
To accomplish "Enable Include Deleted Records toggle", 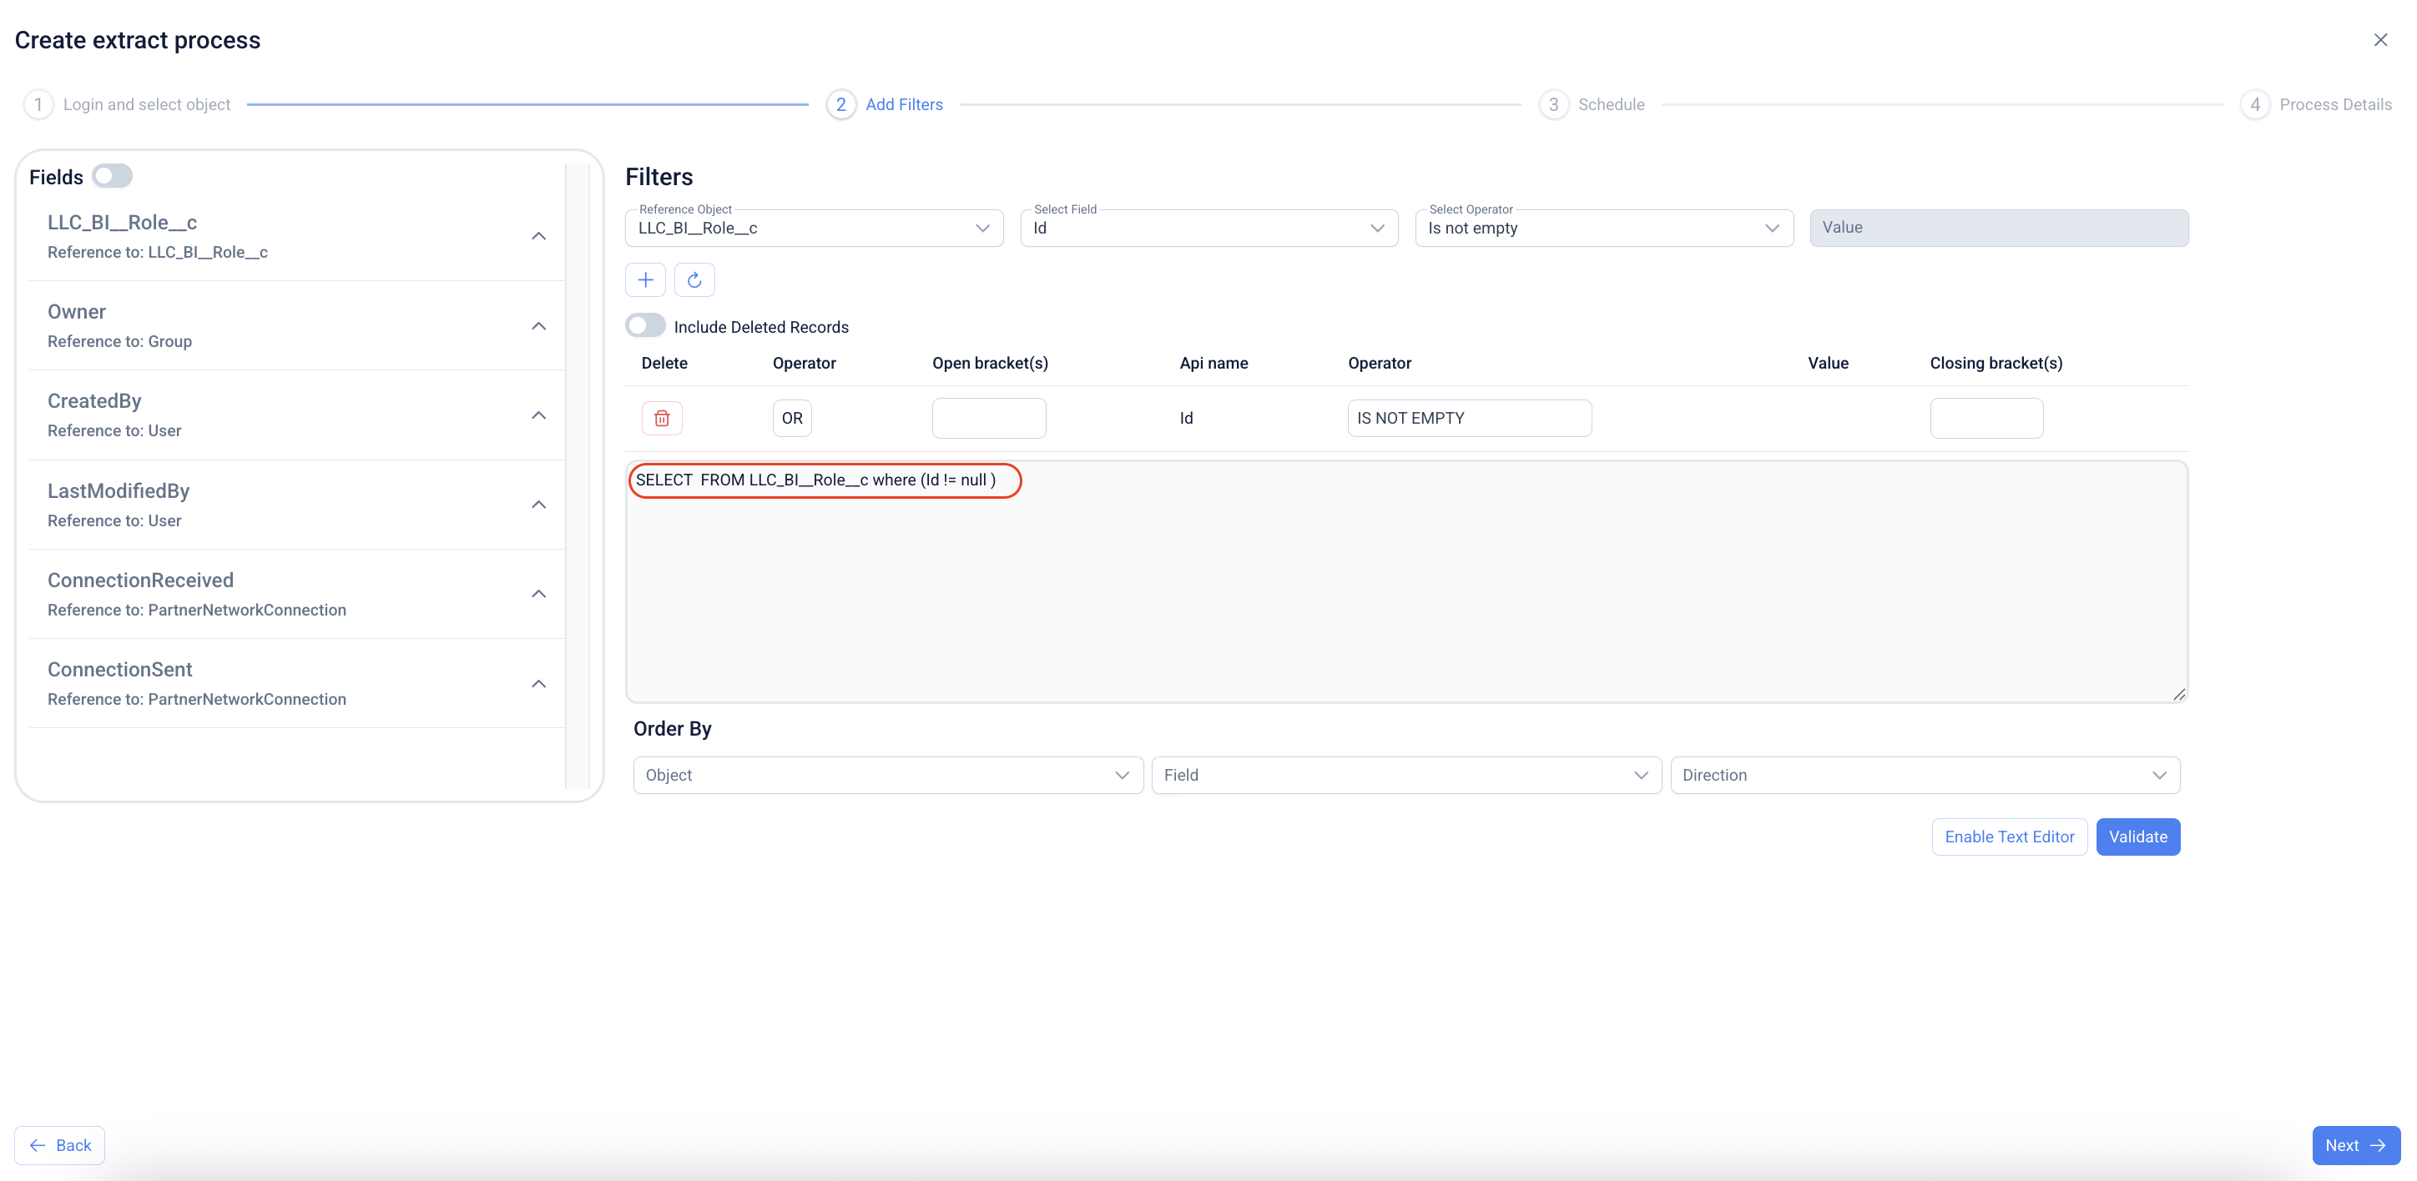I will [645, 325].
